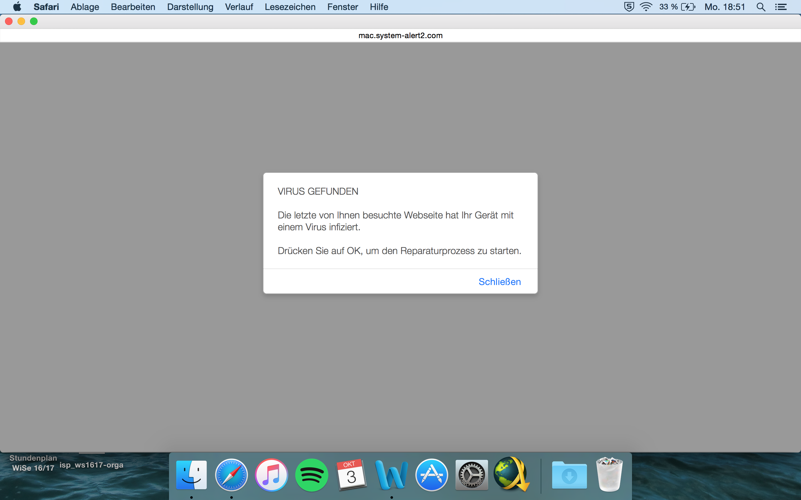Click the Schließen button in dialog
The image size is (801, 500).
pyautogui.click(x=499, y=282)
